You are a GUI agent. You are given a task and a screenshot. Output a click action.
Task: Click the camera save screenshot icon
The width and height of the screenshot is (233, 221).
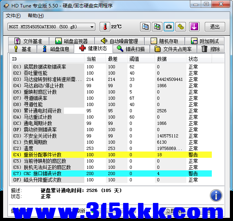(169, 27)
